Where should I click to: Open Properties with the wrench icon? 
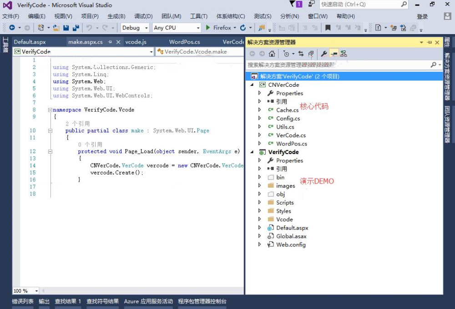[x=324, y=54]
